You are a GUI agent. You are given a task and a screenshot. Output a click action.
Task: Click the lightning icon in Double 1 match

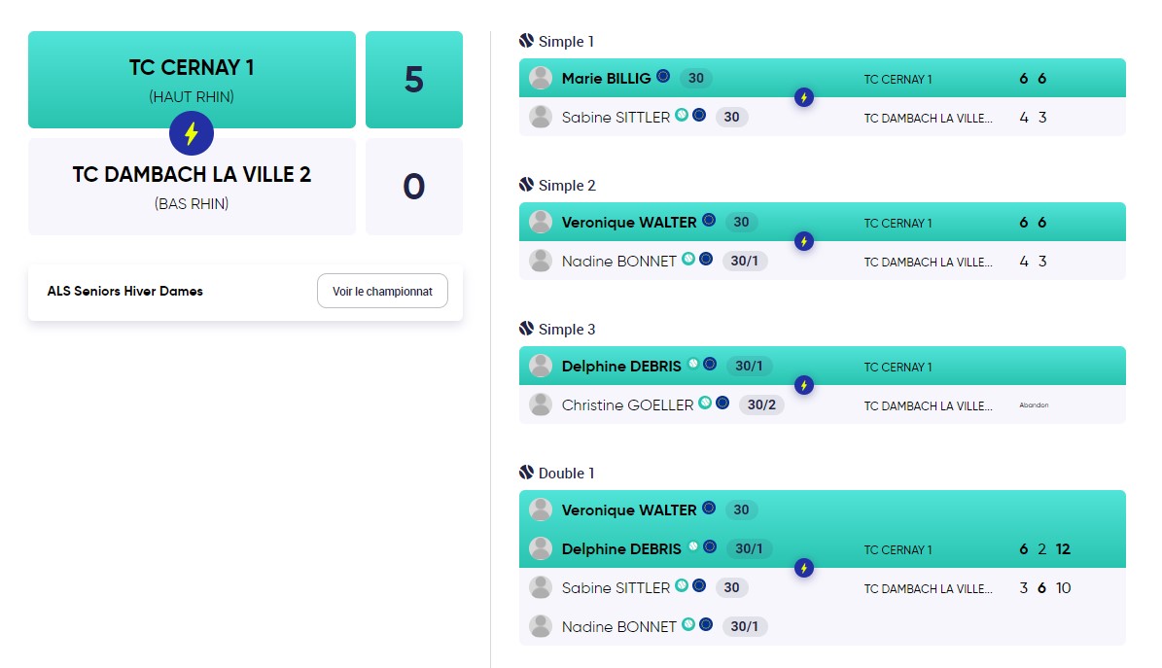tap(804, 568)
